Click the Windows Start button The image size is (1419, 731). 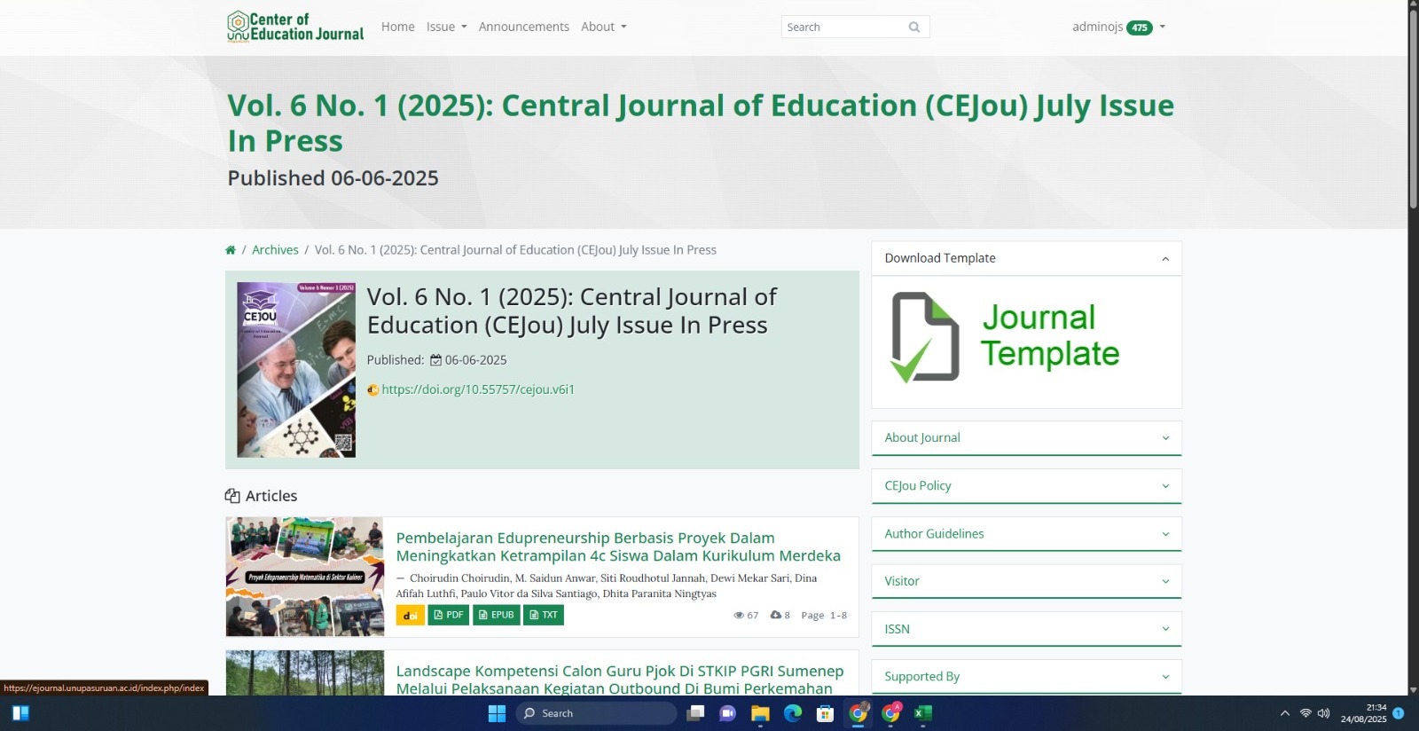coord(497,713)
